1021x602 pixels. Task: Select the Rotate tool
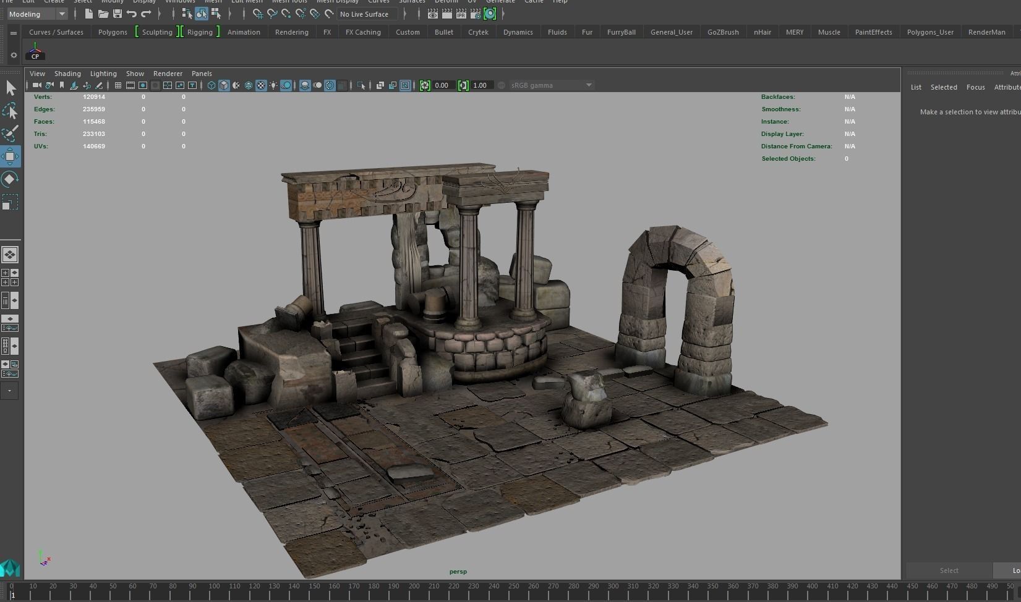point(11,179)
